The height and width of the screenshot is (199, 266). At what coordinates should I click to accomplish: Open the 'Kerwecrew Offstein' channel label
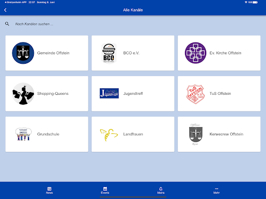(x=227, y=134)
